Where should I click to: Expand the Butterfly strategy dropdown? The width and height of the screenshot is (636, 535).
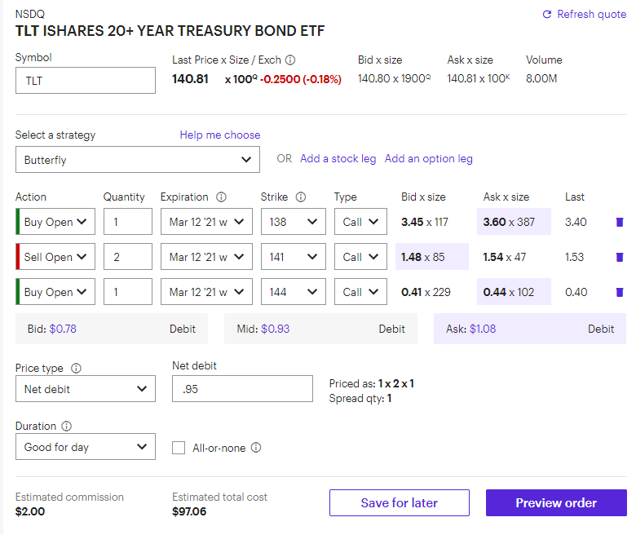point(138,159)
